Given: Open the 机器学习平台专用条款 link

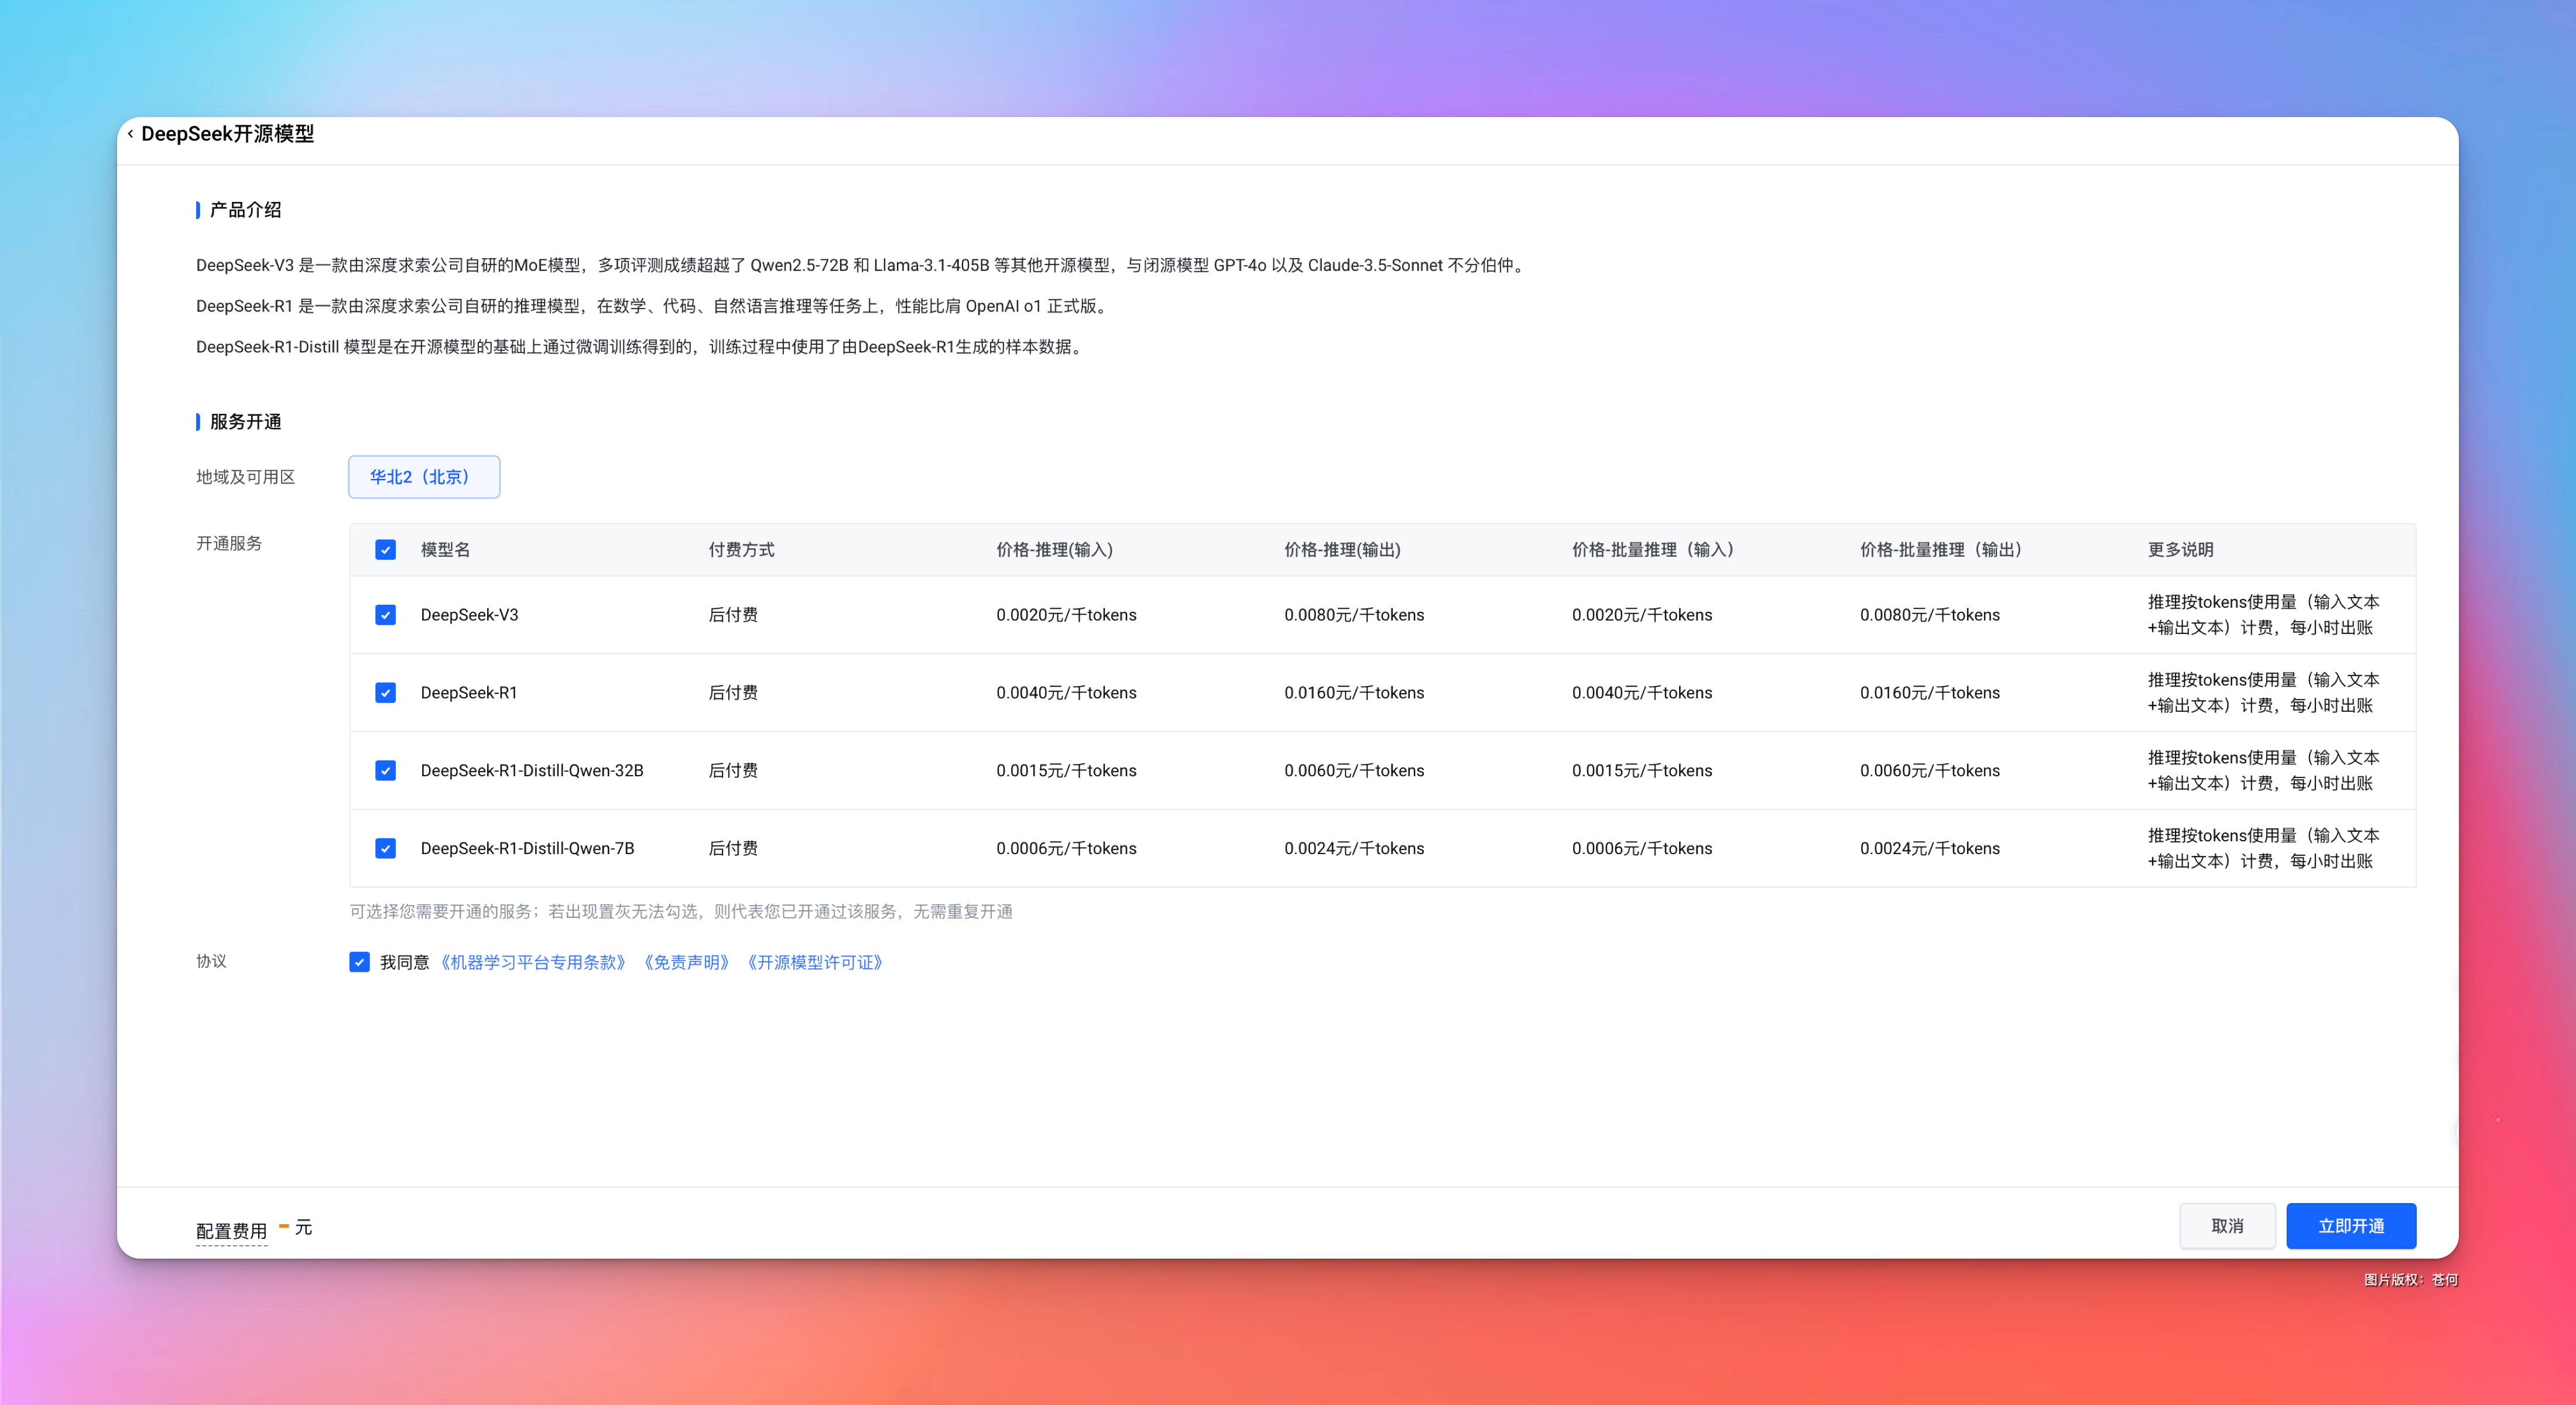Looking at the screenshot, I should (x=533, y=962).
